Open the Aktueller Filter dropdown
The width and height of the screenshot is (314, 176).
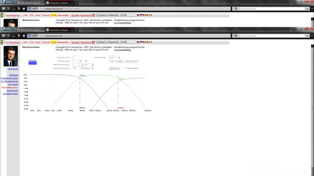coord(114,58)
